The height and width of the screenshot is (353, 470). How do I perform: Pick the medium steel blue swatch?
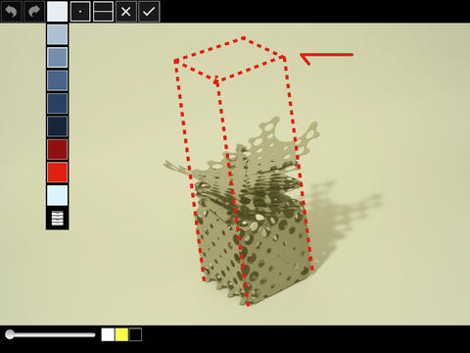(57, 57)
